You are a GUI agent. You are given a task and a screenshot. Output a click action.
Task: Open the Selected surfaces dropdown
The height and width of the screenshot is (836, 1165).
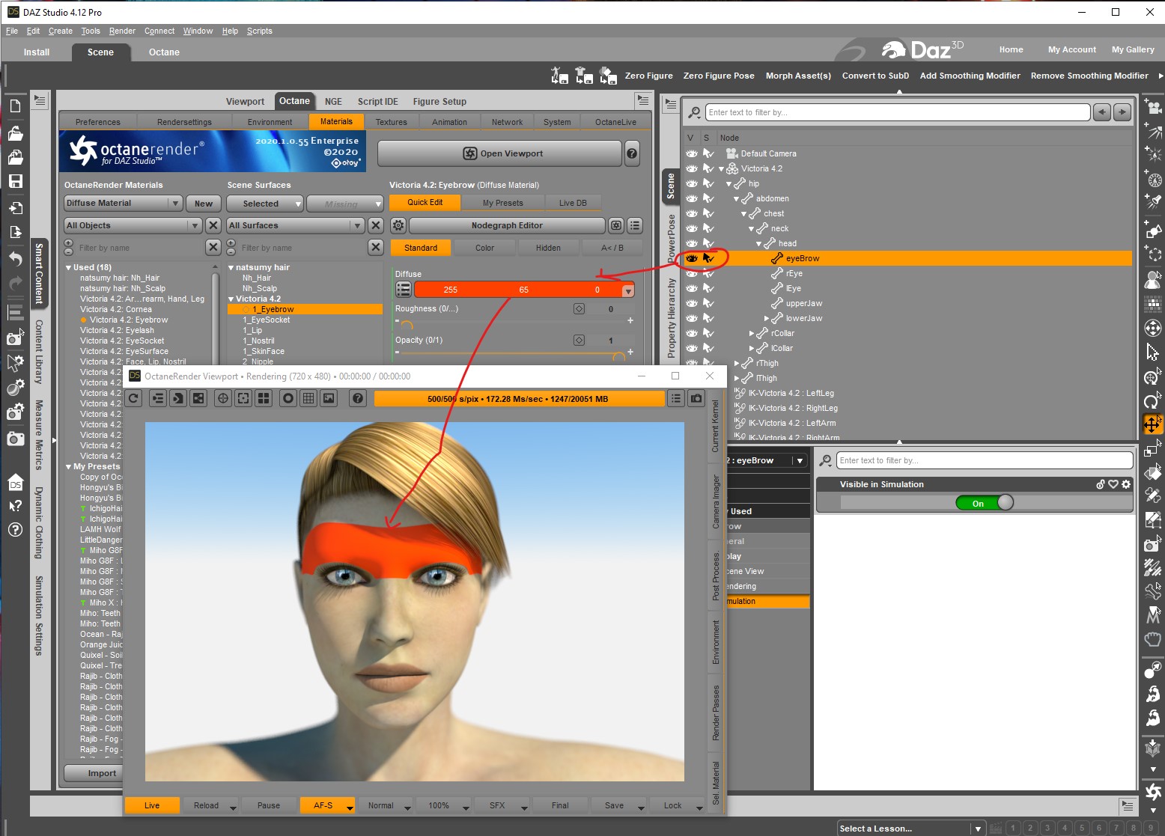click(264, 204)
